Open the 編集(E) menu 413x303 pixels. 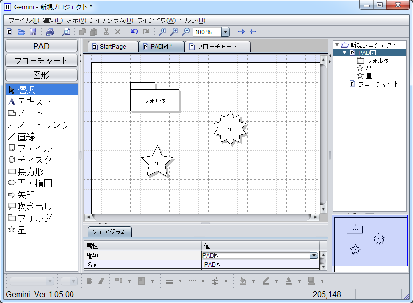pos(53,20)
